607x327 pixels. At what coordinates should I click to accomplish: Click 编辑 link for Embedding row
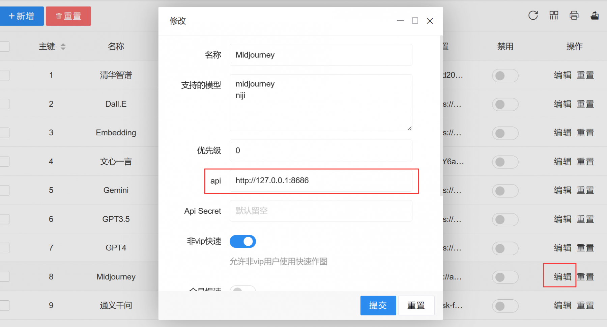(x=562, y=133)
